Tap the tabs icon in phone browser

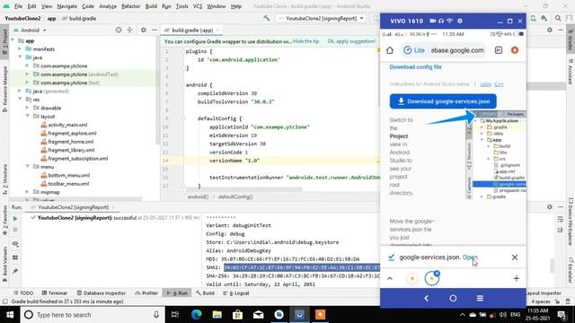[499, 50]
